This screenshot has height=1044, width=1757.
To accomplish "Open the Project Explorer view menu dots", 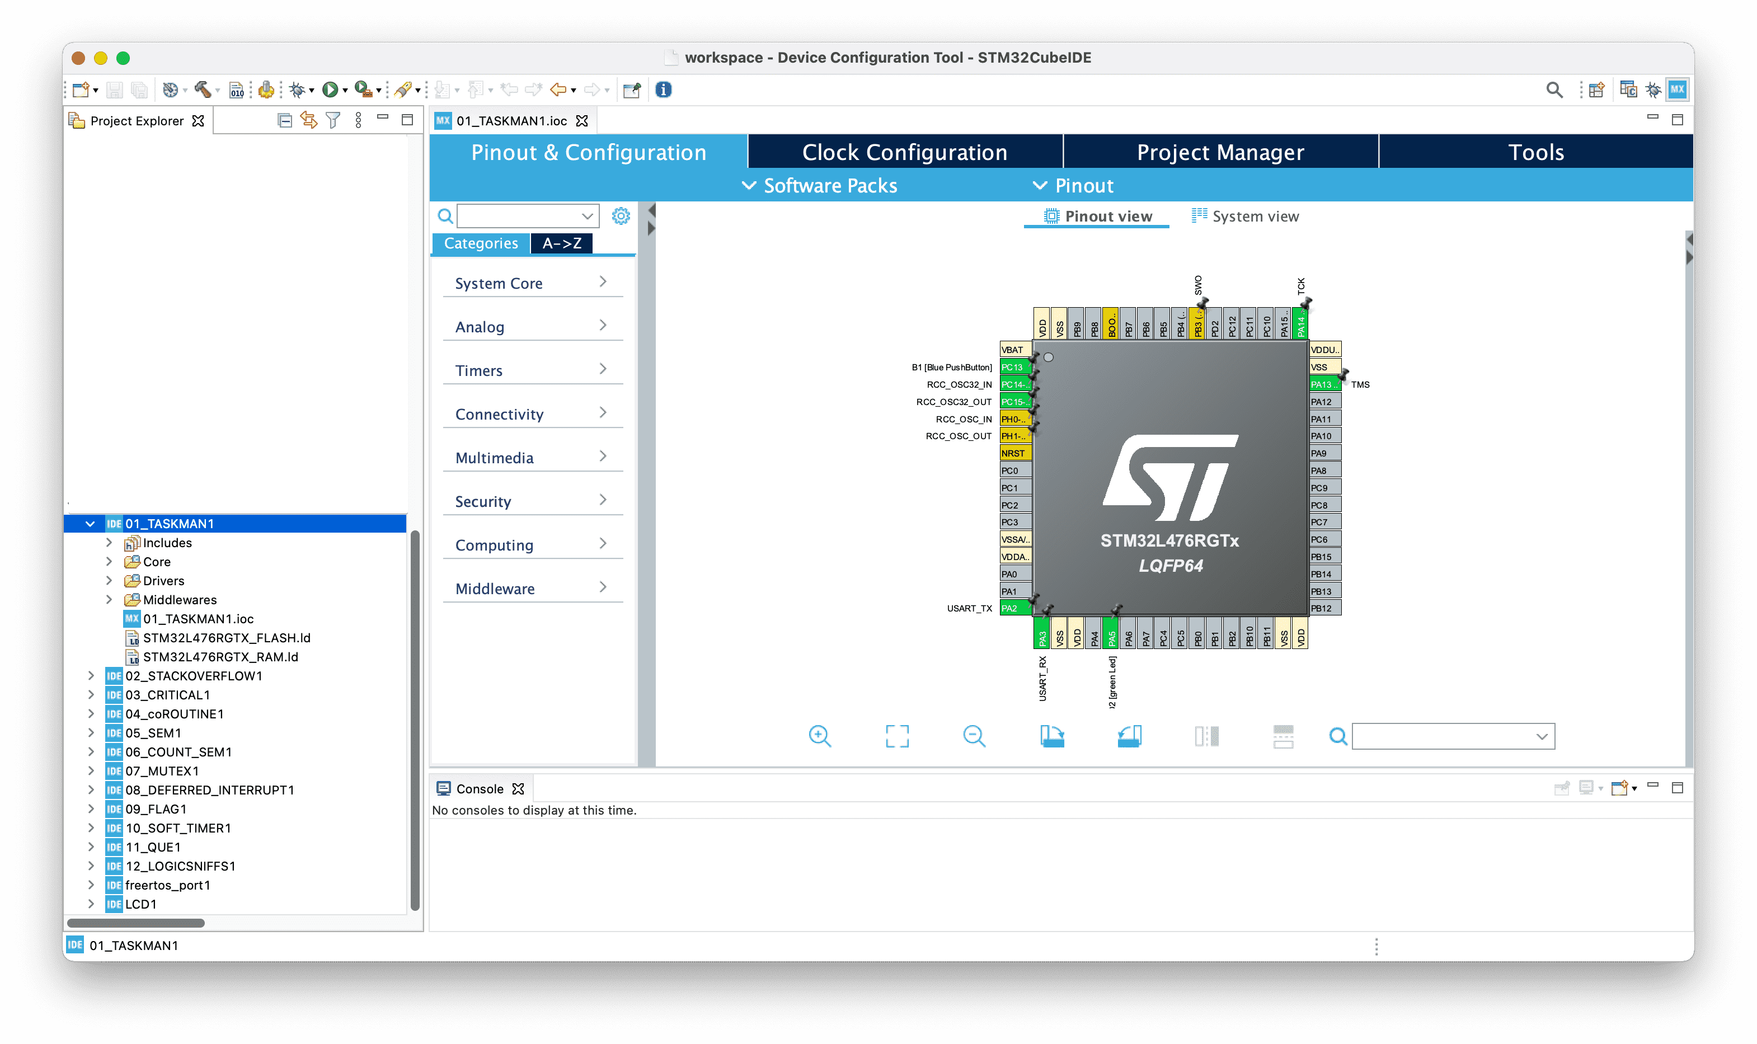I will (359, 120).
